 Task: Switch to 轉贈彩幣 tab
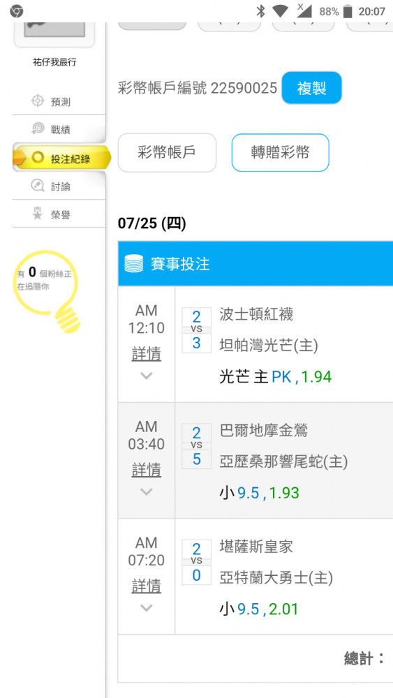point(280,153)
